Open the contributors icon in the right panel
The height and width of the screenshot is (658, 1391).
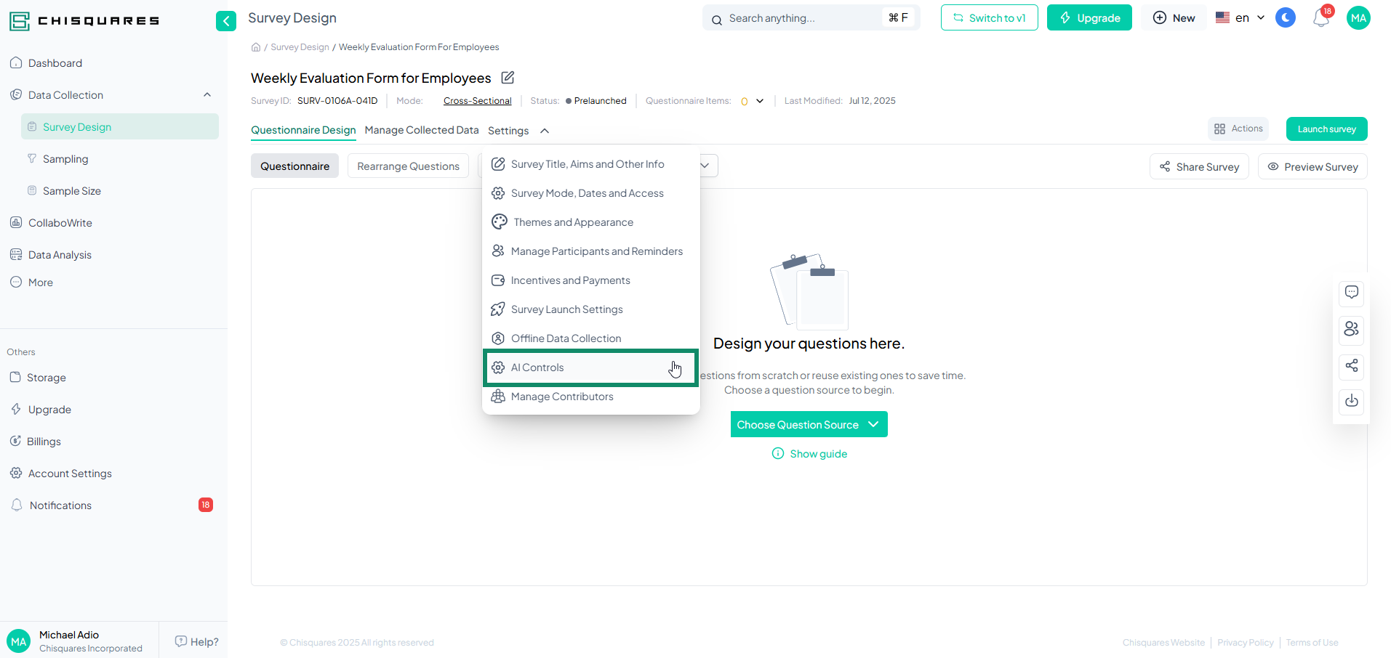coord(1351,329)
